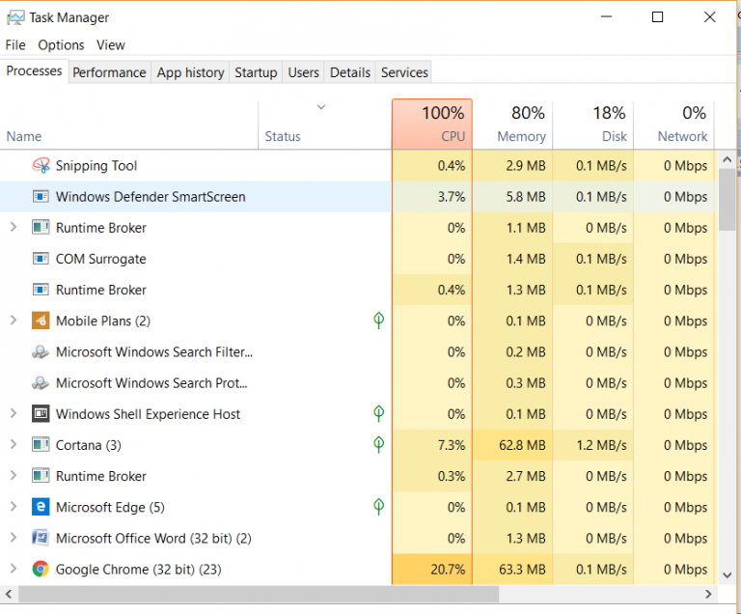The width and height of the screenshot is (741, 614).
Task: Expand the Microsoft Edge (5) group
Action: click(14, 507)
